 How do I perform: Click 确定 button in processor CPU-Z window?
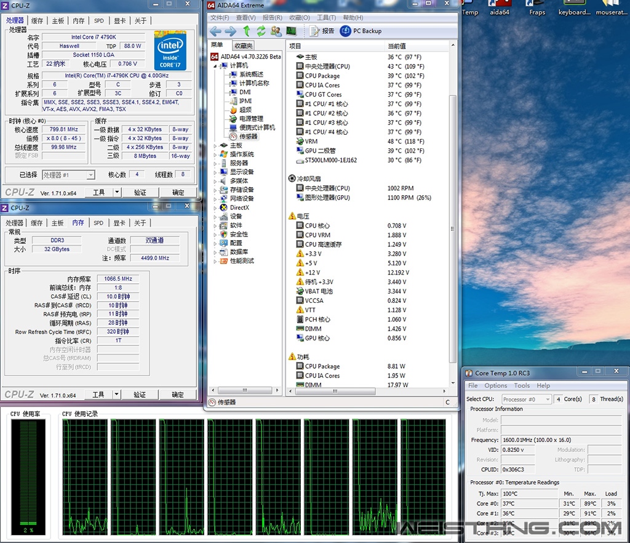coord(178,193)
